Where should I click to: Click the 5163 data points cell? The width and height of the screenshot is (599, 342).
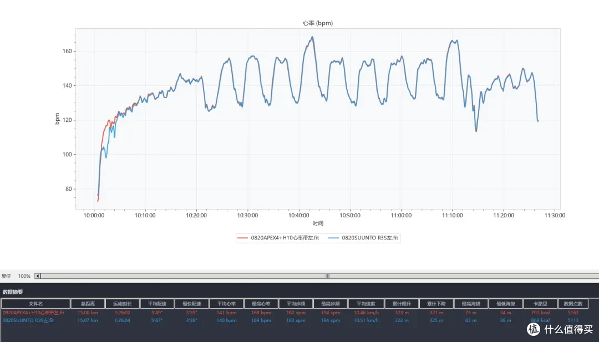[573, 313]
